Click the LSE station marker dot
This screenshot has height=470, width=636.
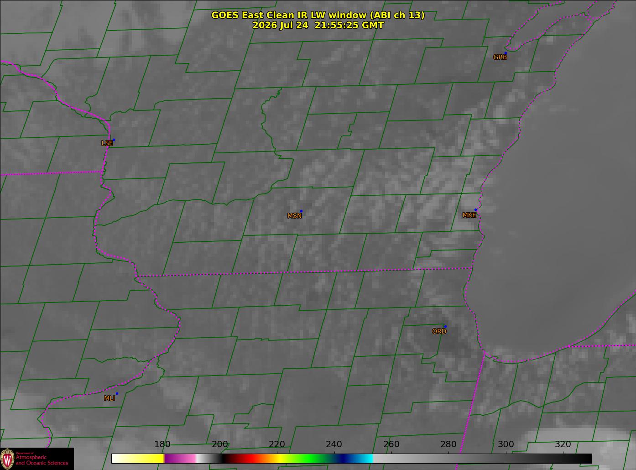114,140
